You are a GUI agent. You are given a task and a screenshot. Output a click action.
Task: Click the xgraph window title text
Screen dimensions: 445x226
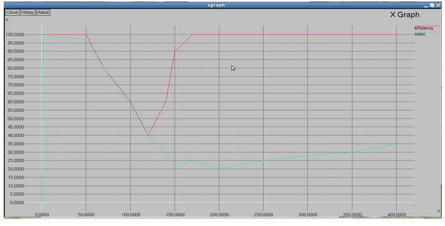click(x=216, y=5)
